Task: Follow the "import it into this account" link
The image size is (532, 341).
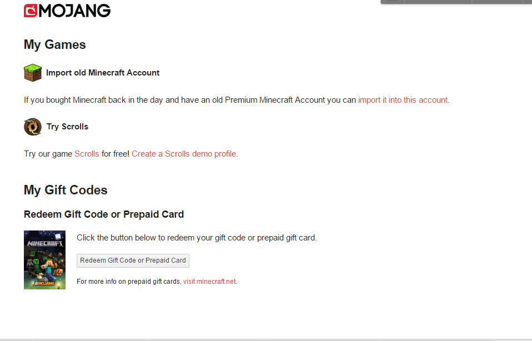Action: coord(403,100)
